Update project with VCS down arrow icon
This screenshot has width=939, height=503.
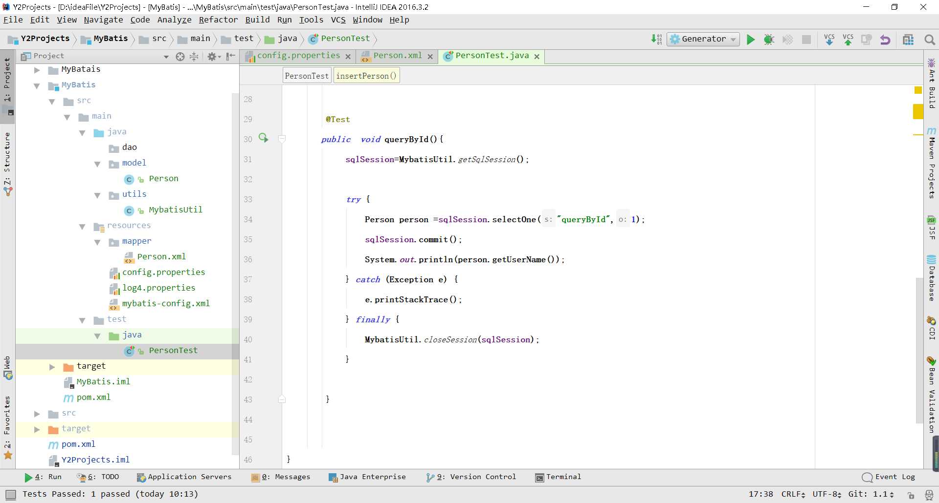click(x=829, y=40)
